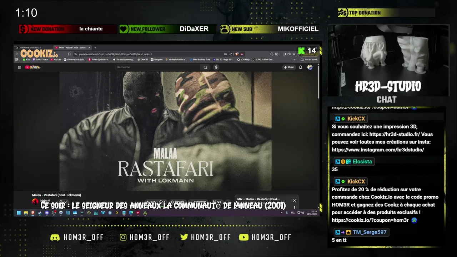Screen dimensions: 457x257
Task: Start YouTube voice search with microphone
Action: [x=216, y=67]
